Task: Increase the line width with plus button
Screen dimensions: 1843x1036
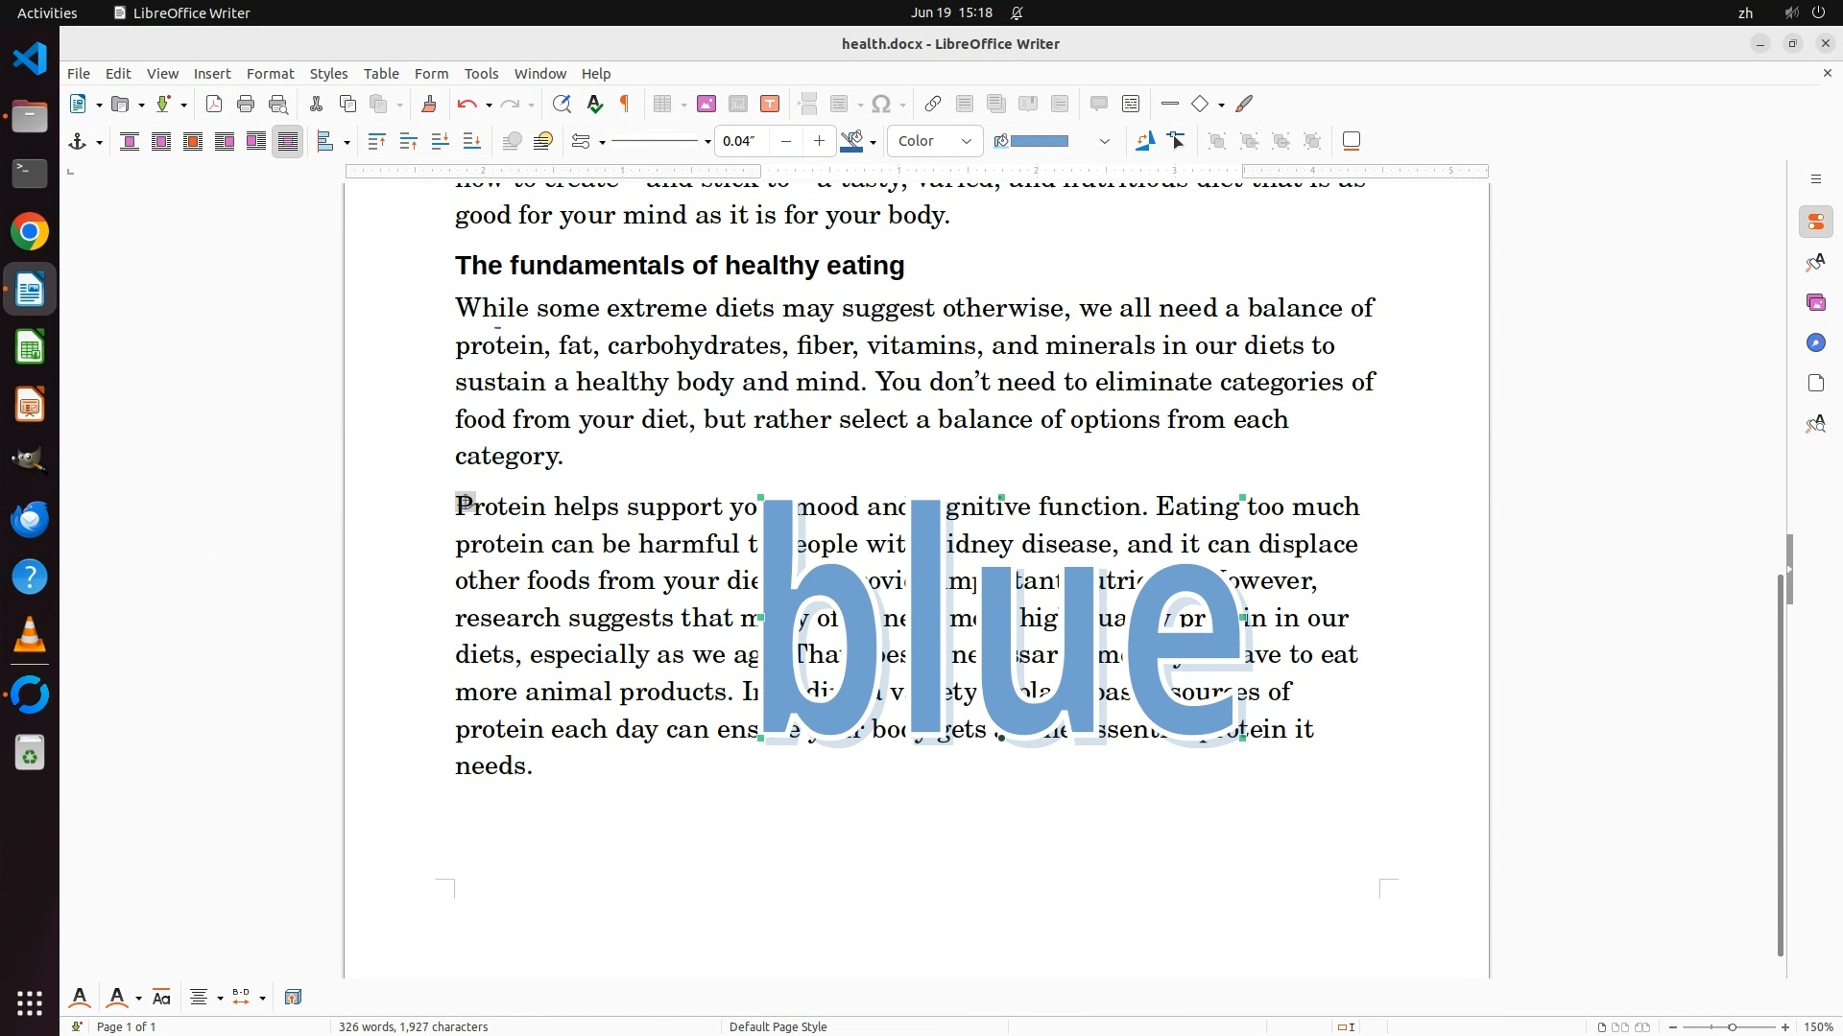Action: tap(819, 141)
